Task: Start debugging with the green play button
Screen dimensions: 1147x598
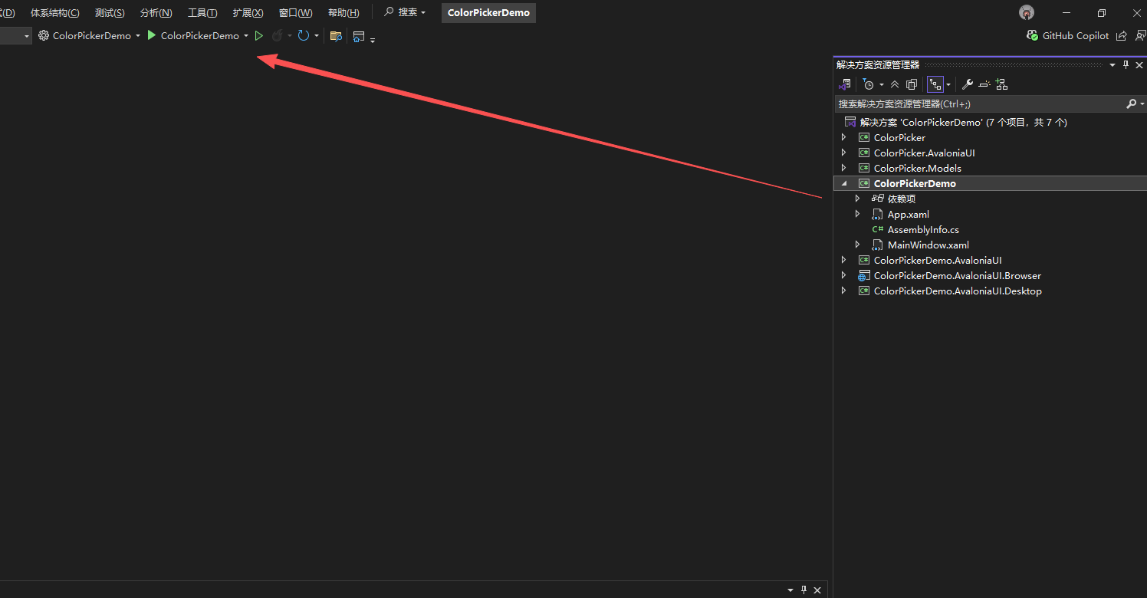Action: 152,35
